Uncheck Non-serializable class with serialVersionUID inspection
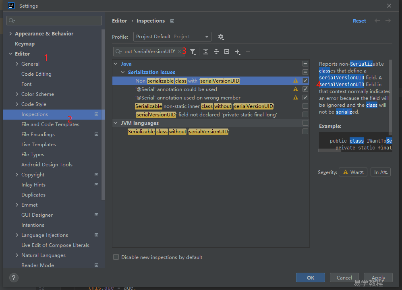 pyautogui.click(x=305, y=81)
